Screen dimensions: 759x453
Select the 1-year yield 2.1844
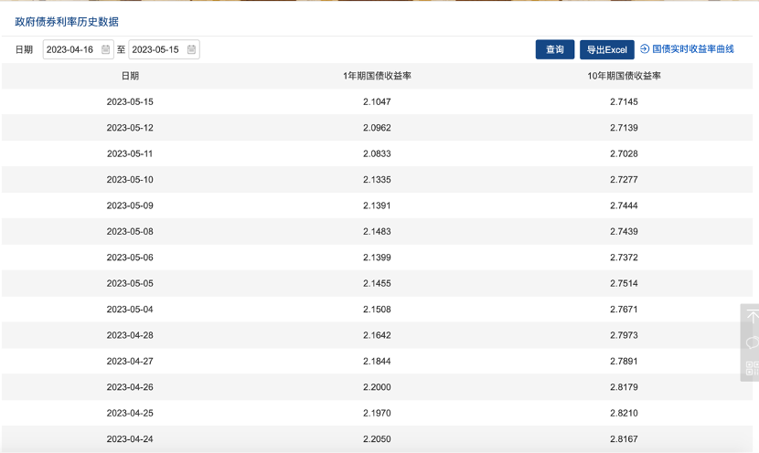click(377, 361)
